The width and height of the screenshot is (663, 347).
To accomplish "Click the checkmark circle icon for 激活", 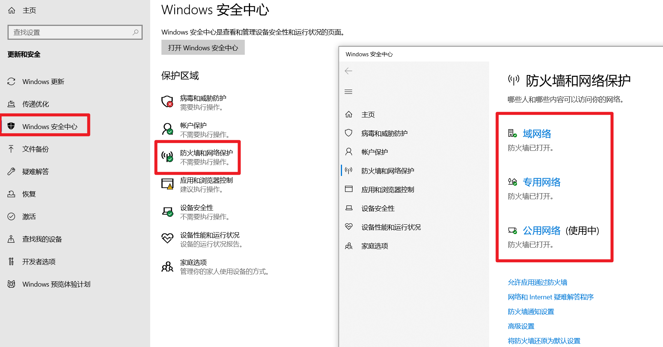I will pyautogui.click(x=12, y=216).
